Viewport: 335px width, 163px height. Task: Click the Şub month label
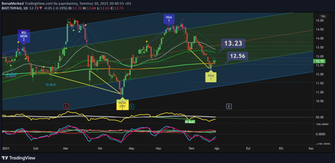(36, 148)
